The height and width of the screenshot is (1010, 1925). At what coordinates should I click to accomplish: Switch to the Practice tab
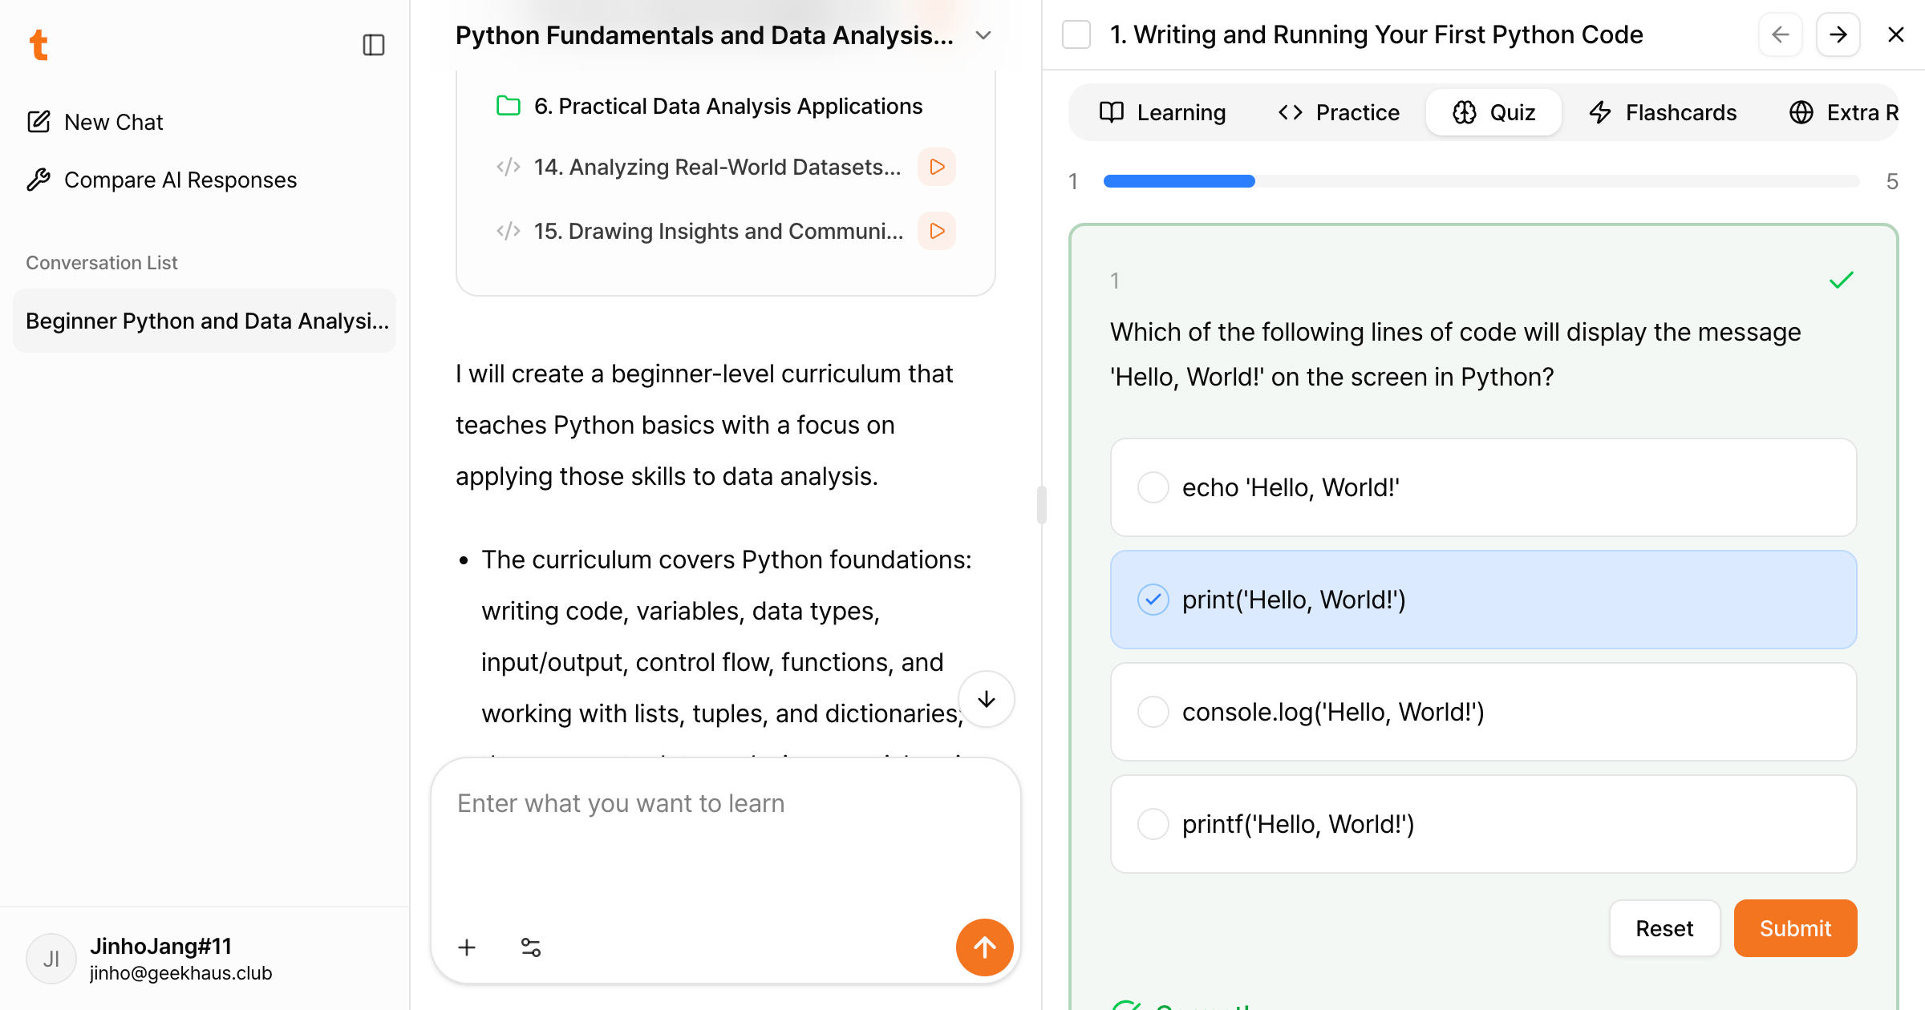click(1339, 112)
